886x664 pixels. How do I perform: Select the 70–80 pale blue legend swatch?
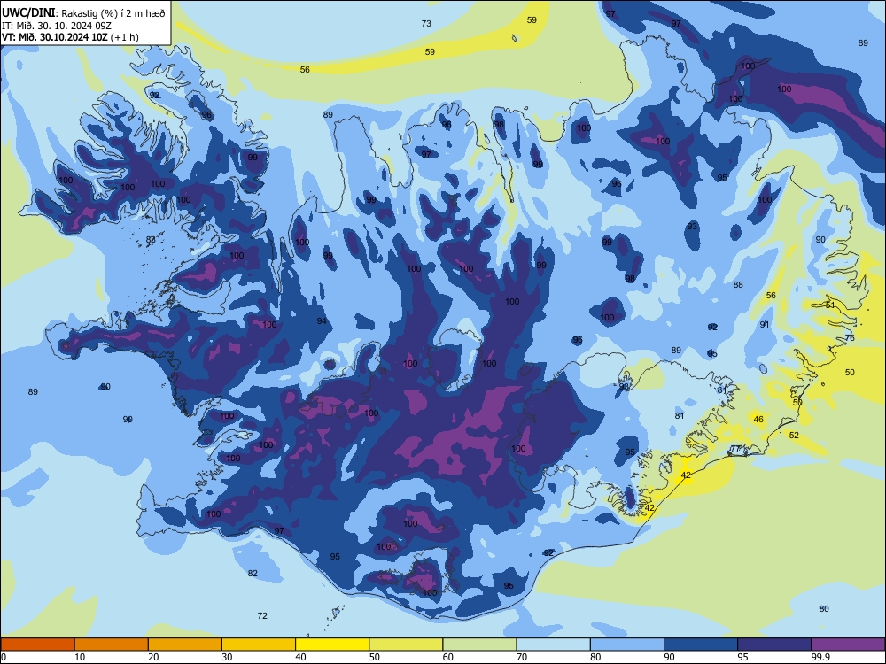click(x=553, y=645)
